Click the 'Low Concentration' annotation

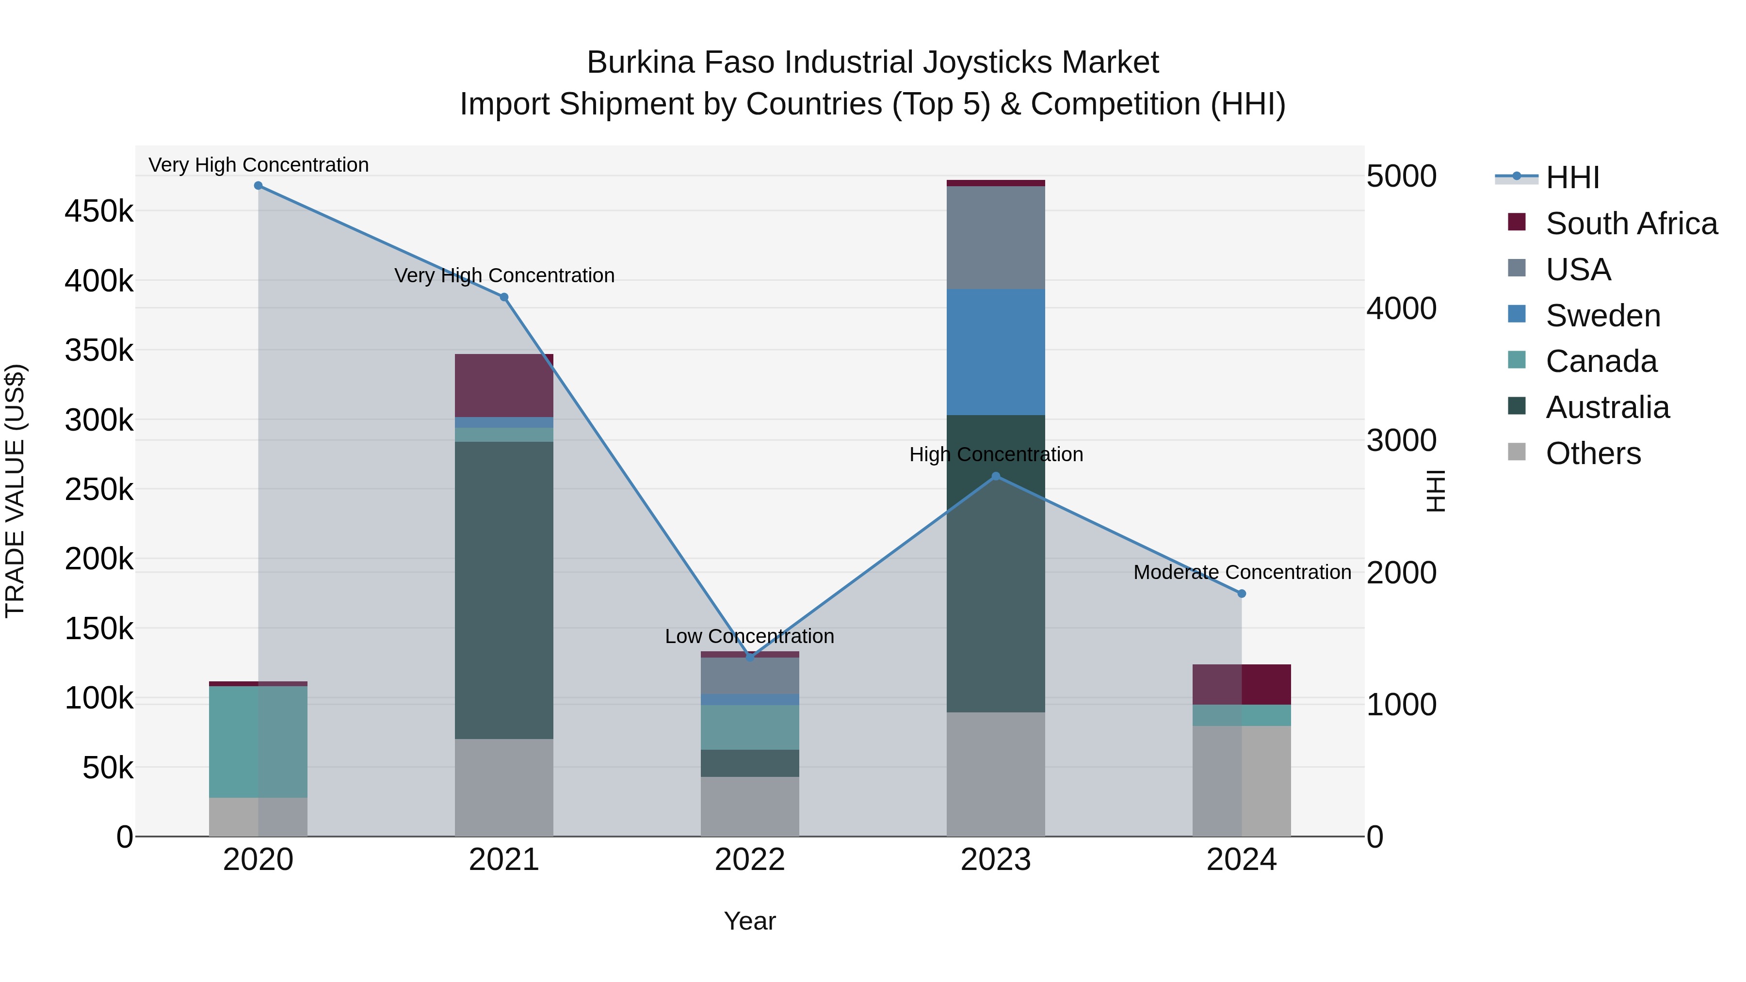click(x=750, y=636)
